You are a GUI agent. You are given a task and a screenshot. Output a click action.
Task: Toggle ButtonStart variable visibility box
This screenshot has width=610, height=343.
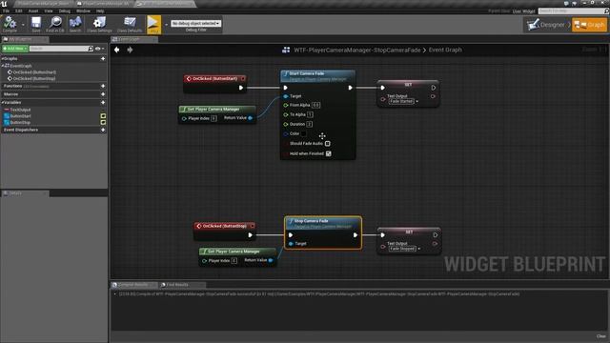pos(103,116)
